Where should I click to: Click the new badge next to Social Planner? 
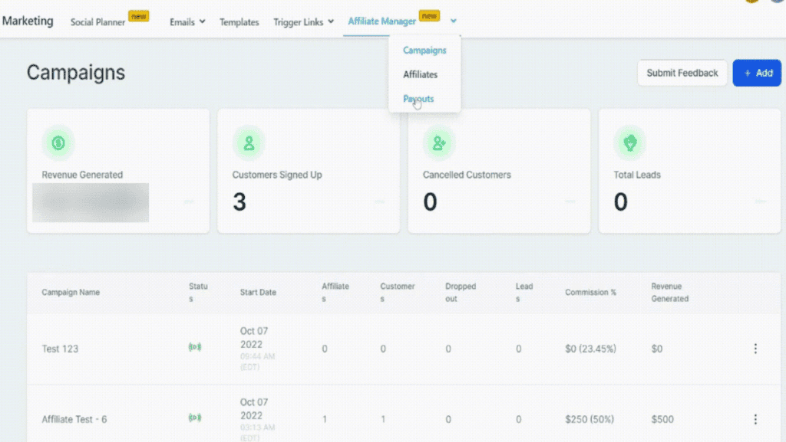[139, 16]
